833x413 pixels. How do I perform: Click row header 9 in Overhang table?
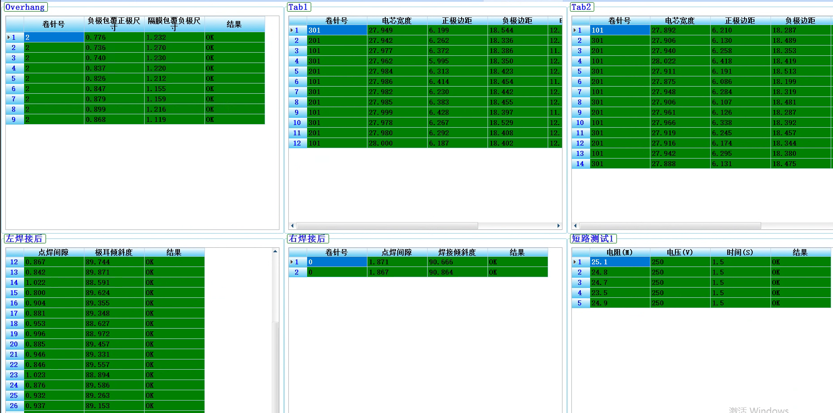15,120
